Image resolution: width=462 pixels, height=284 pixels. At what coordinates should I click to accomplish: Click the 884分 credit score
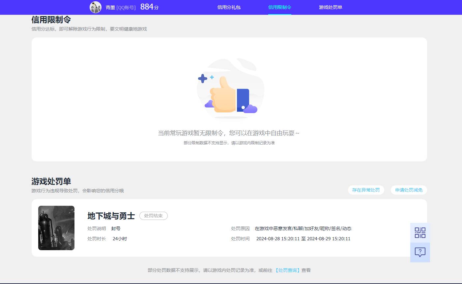pyautogui.click(x=149, y=7)
